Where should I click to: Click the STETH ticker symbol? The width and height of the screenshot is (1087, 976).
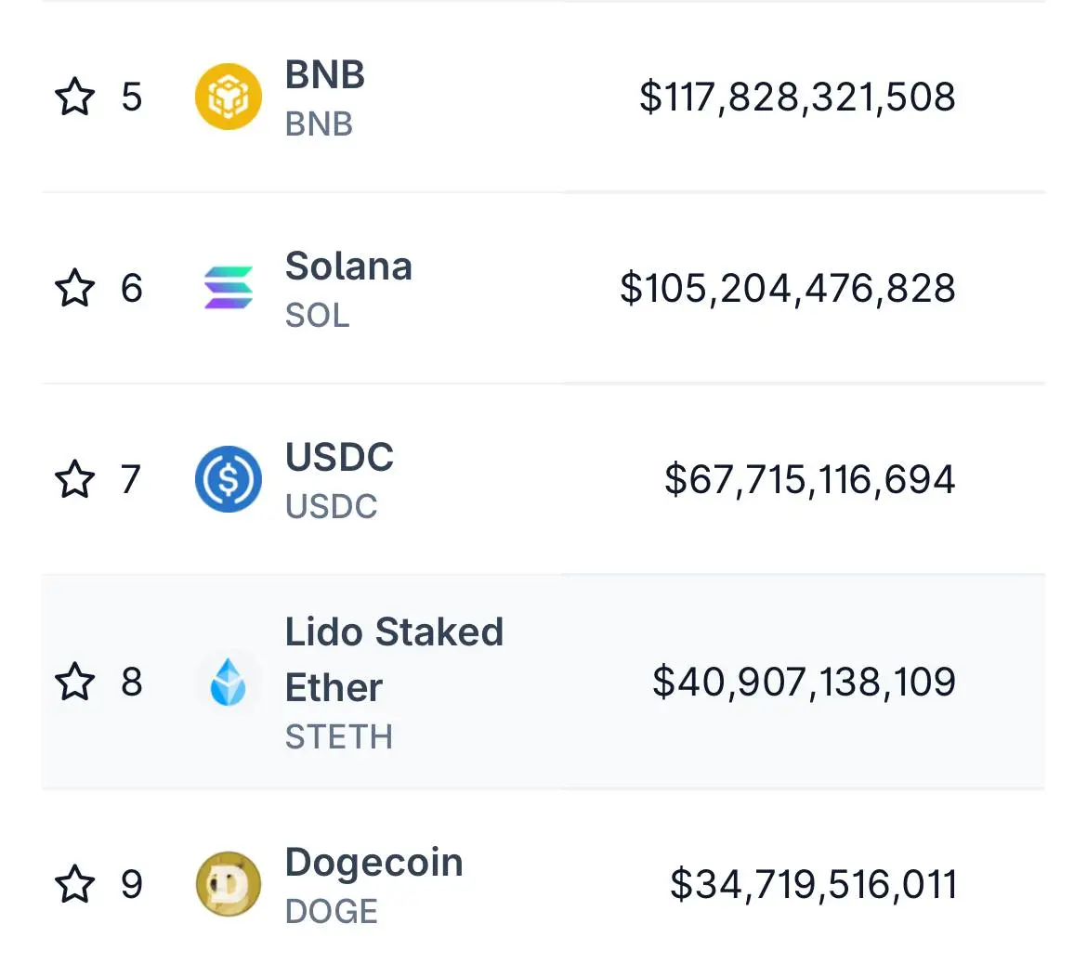tap(339, 737)
